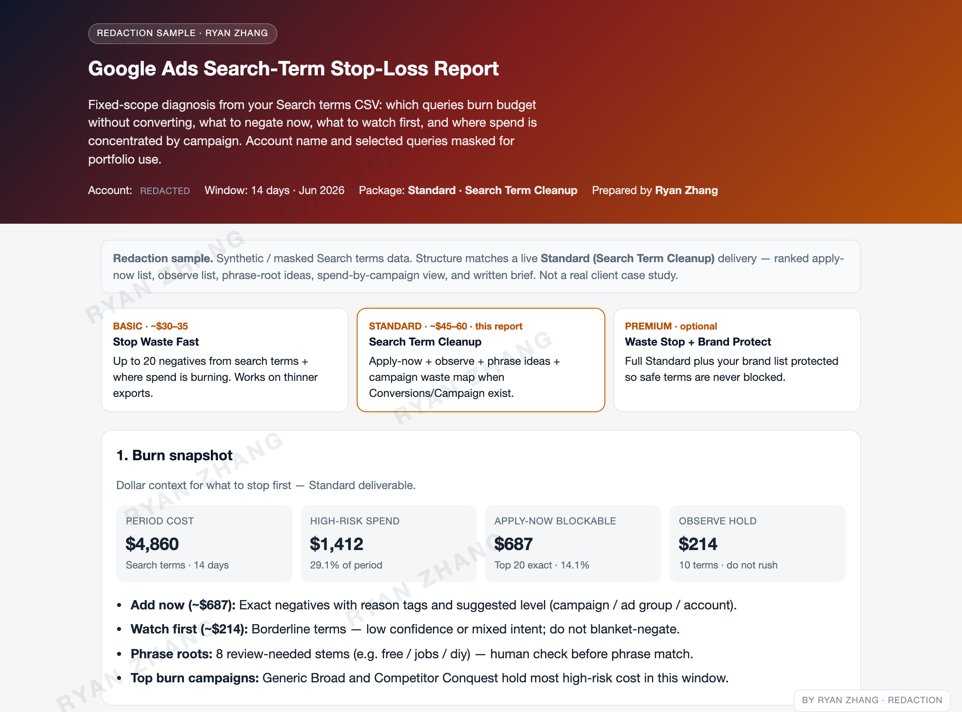Click the High-Risk Spend $1,412 tile
The height and width of the screenshot is (712, 962).
coord(388,544)
